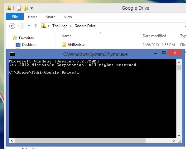Image resolution: width=187 pixels, height=149 pixels.
Task: Select Desktop in the navigation pane
Action: [x=29, y=45]
